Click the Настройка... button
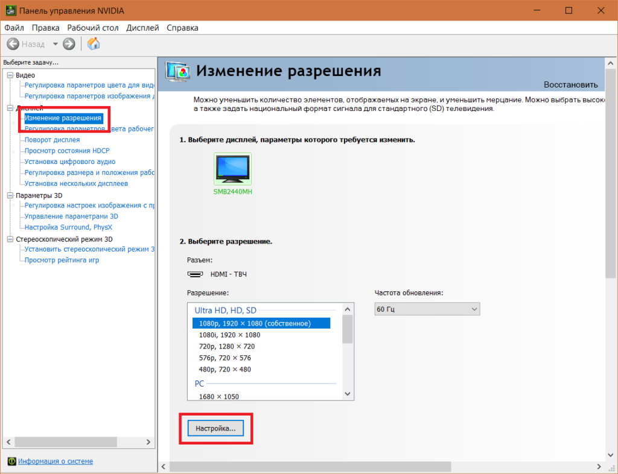 (x=215, y=428)
